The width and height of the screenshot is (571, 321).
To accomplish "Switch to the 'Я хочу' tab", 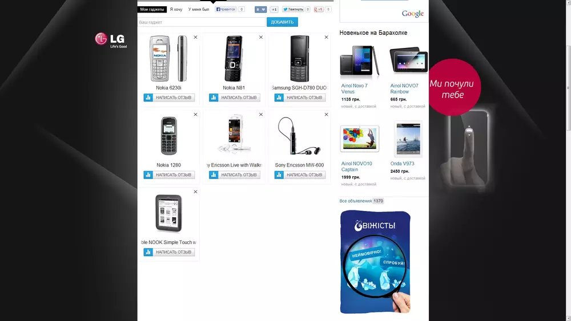I will tap(176, 10).
